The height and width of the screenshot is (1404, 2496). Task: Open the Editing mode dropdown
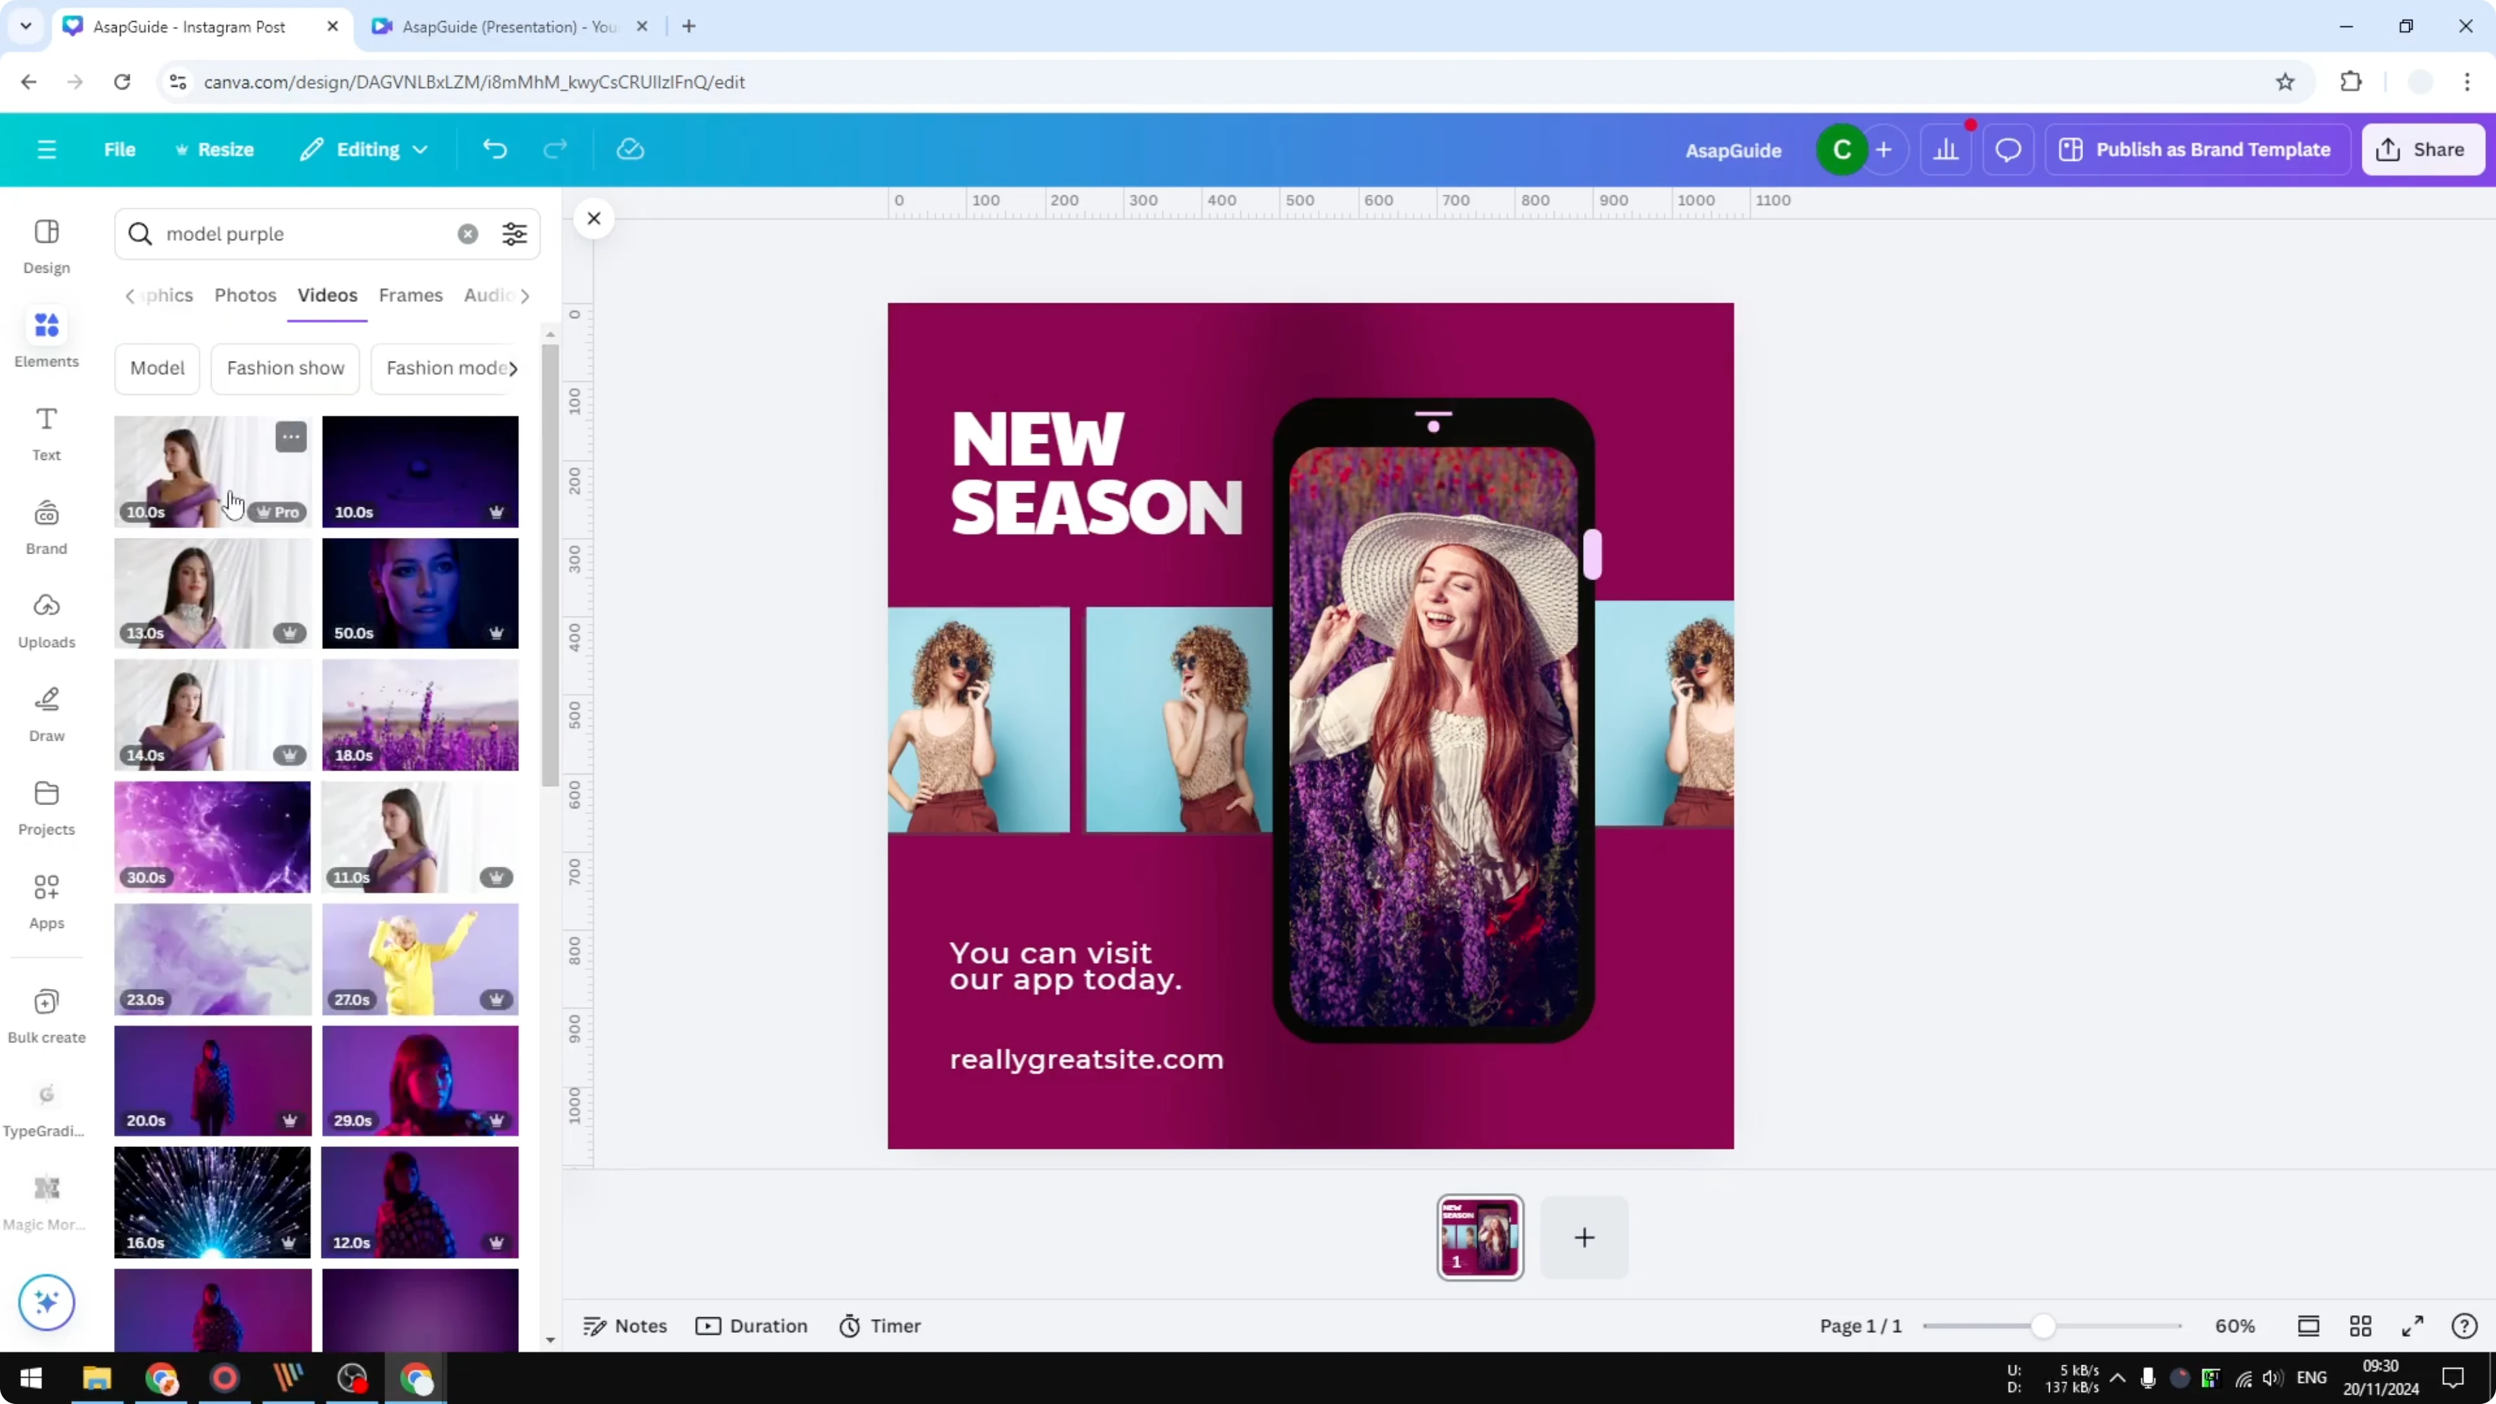click(x=364, y=149)
